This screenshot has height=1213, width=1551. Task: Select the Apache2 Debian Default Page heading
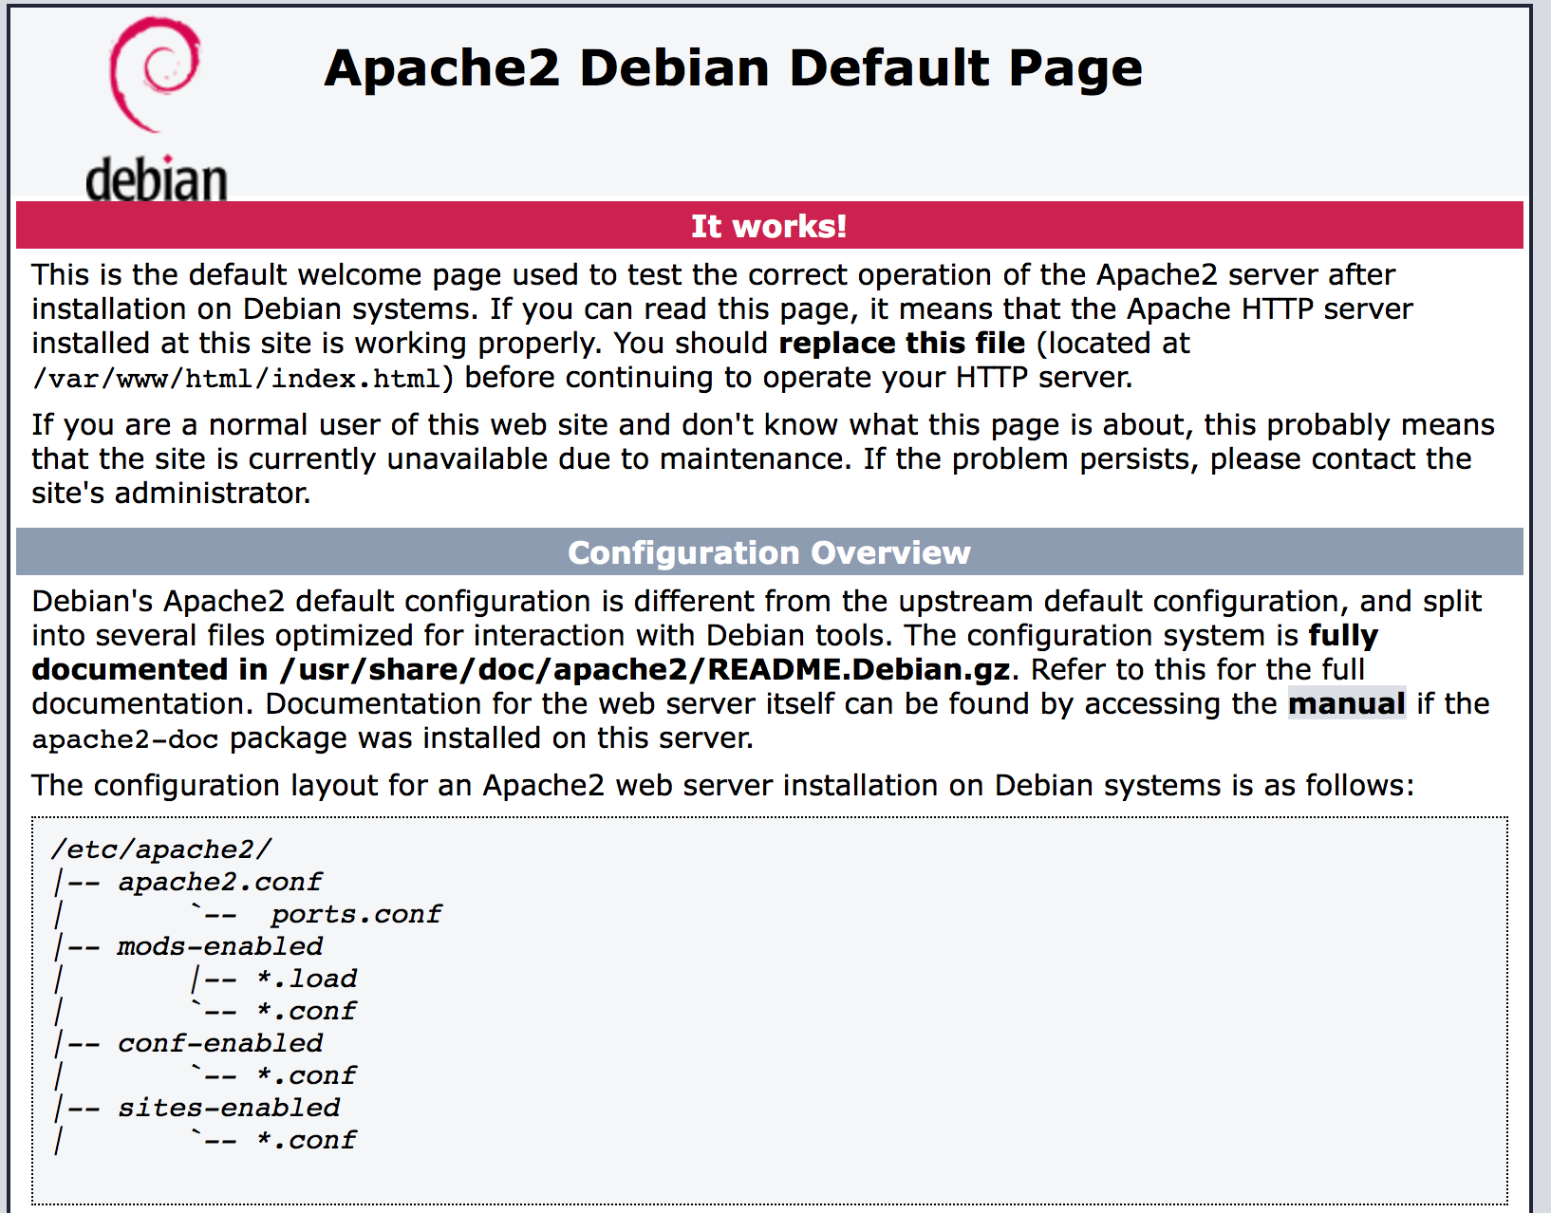734,66
